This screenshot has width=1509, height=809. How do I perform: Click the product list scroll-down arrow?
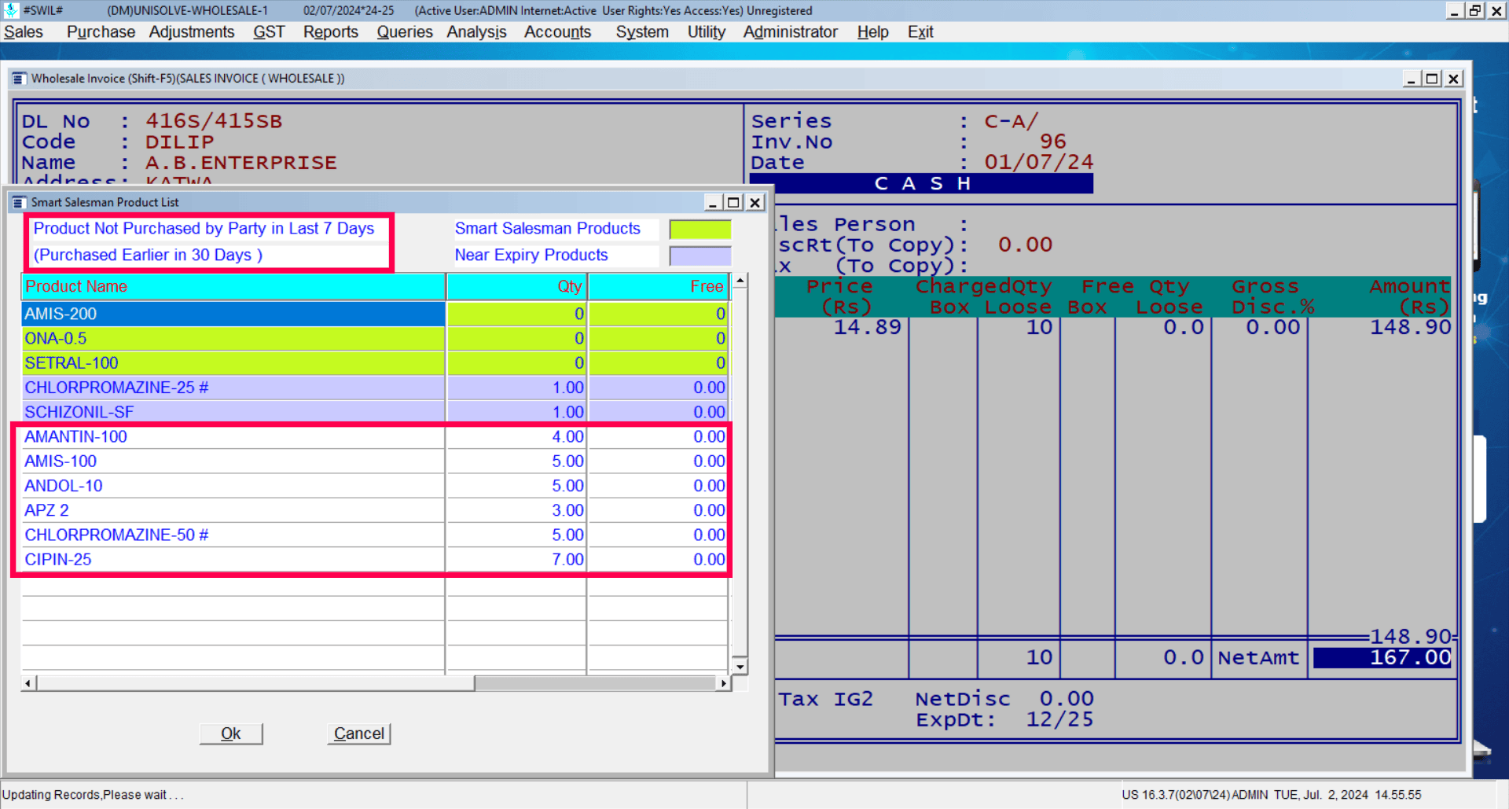[740, 667]
